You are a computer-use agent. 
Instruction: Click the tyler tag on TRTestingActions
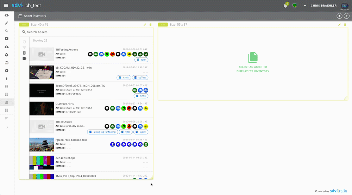[141, 60]
